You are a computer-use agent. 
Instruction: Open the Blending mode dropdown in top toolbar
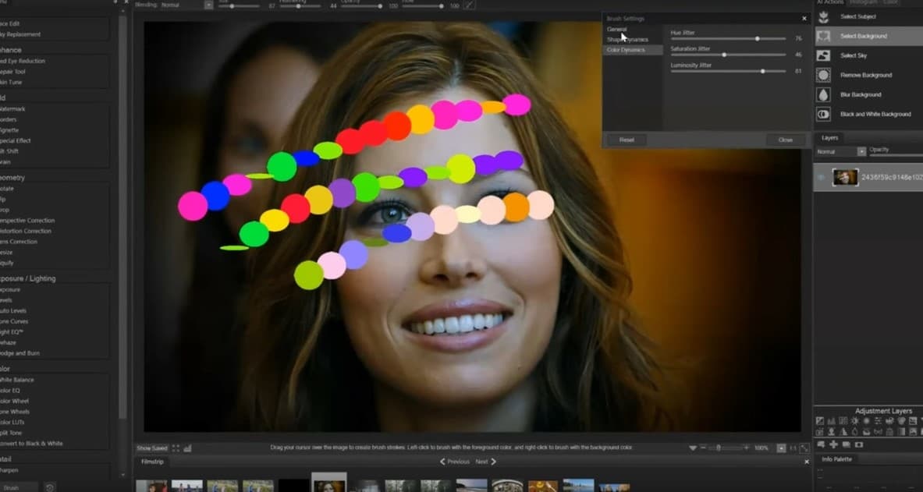(x=208, y=5)
